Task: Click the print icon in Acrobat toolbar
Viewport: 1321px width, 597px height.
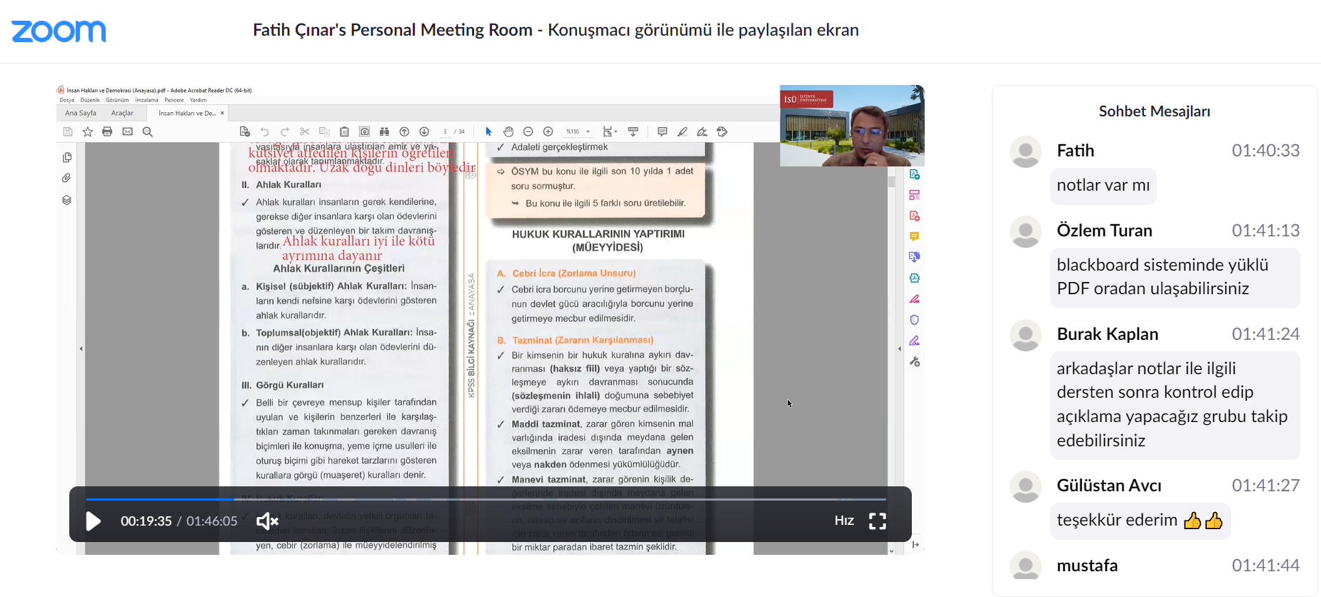Action: pyautogui.click(x=107, y=132)
